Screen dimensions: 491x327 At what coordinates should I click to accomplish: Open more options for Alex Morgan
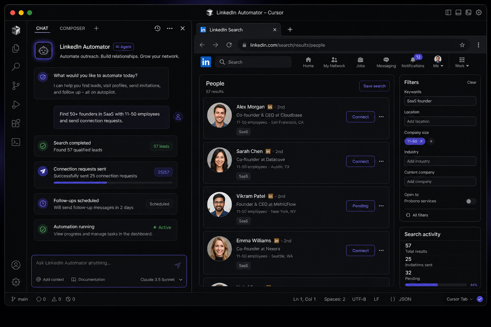pos(381,117)
